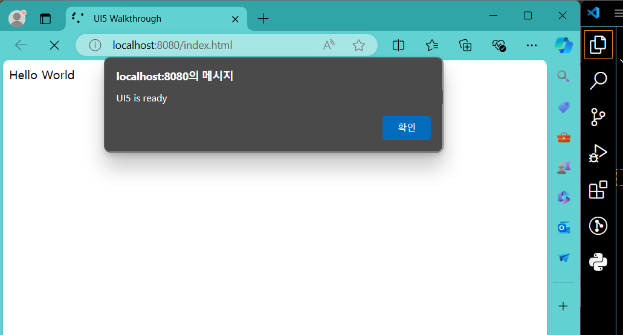Open Outlook in Edge sidebar
623x335 pixels.
pos(563,228)
